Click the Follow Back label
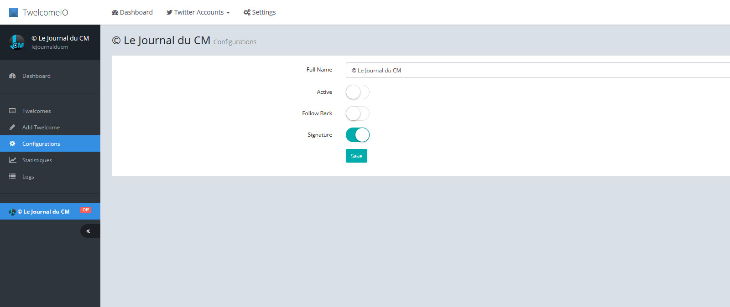 click(x=317, y=113)
